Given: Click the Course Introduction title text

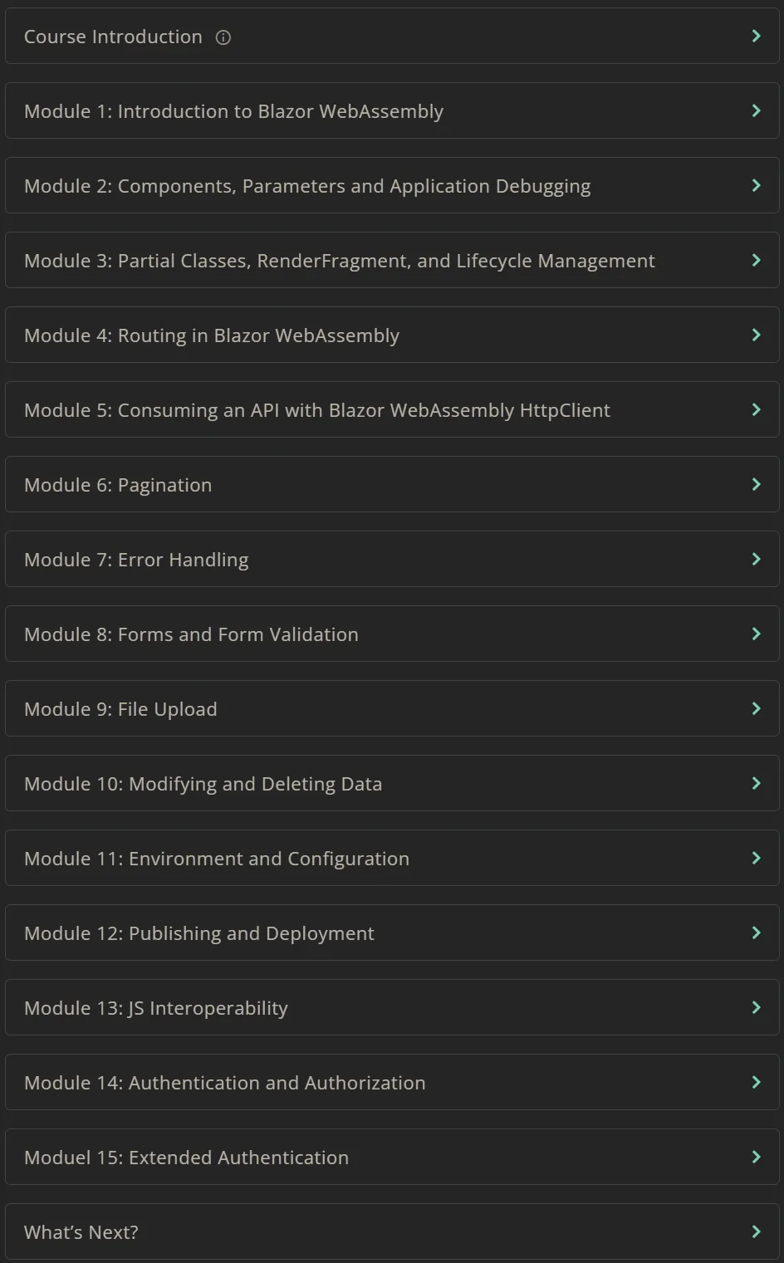Looking at the screenshot, I should pyautogui.click(x=113, y=37).
